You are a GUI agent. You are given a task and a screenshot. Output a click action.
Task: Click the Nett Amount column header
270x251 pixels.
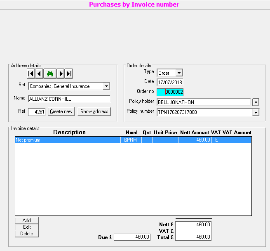[x=195, y=133]
